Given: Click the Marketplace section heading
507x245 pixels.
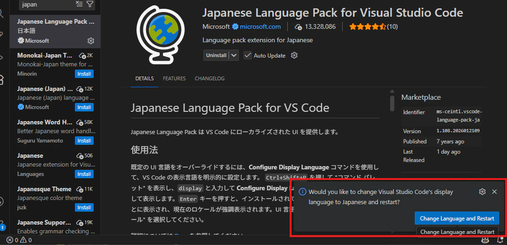Looking at the screenshot, I should click(421, 97).
